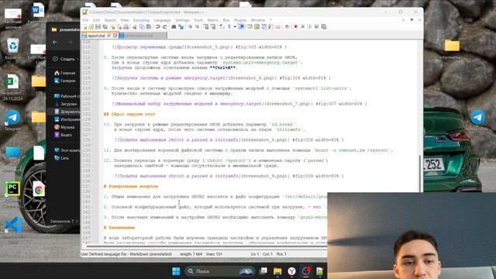Image resolution: width=496 pixels, height=279 pixels.
Task: Click the Поиск search box on taskbar
Action: tap(220, 271)
